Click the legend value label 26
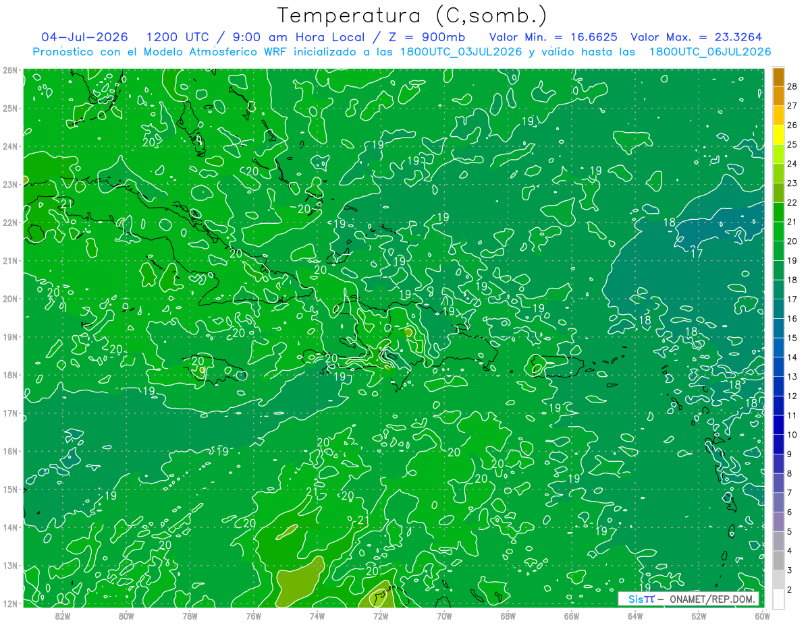Viewport: 810px width, 625px height. coord(791,125)
